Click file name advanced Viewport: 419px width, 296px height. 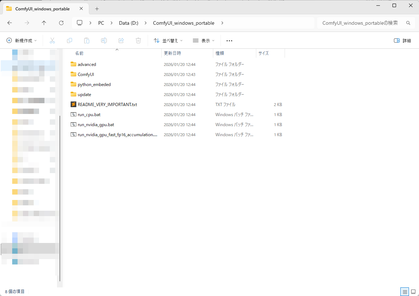(x=87, y=65)
